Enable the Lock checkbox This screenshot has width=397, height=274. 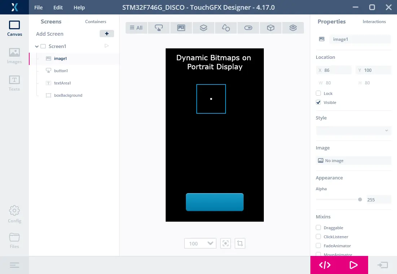coord(318,93)
